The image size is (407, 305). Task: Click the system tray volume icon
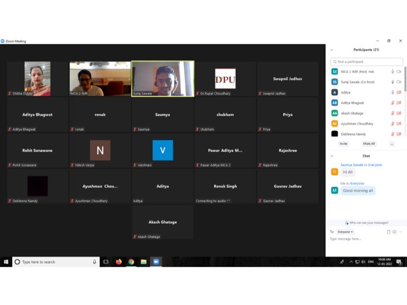click(363, 262)
